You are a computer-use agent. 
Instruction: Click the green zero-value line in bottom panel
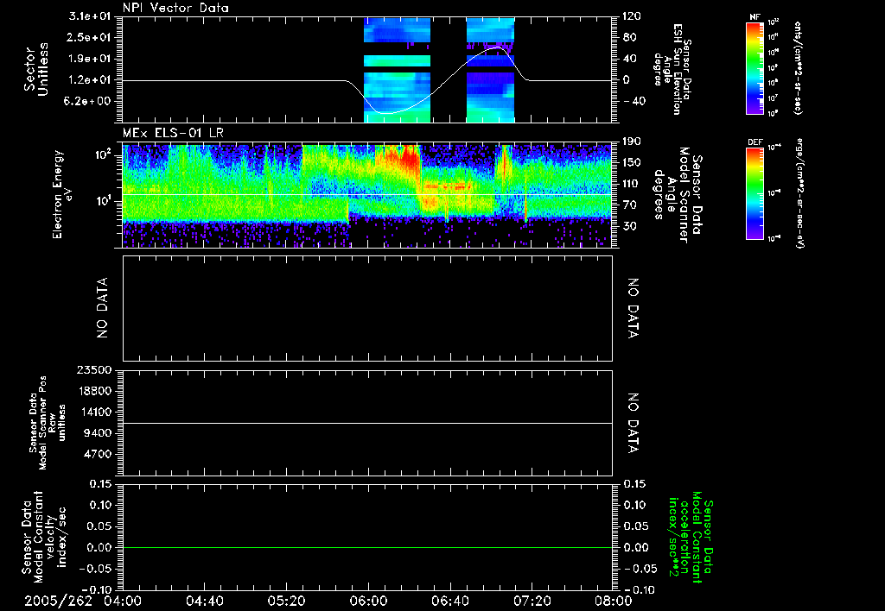point(367,547)
